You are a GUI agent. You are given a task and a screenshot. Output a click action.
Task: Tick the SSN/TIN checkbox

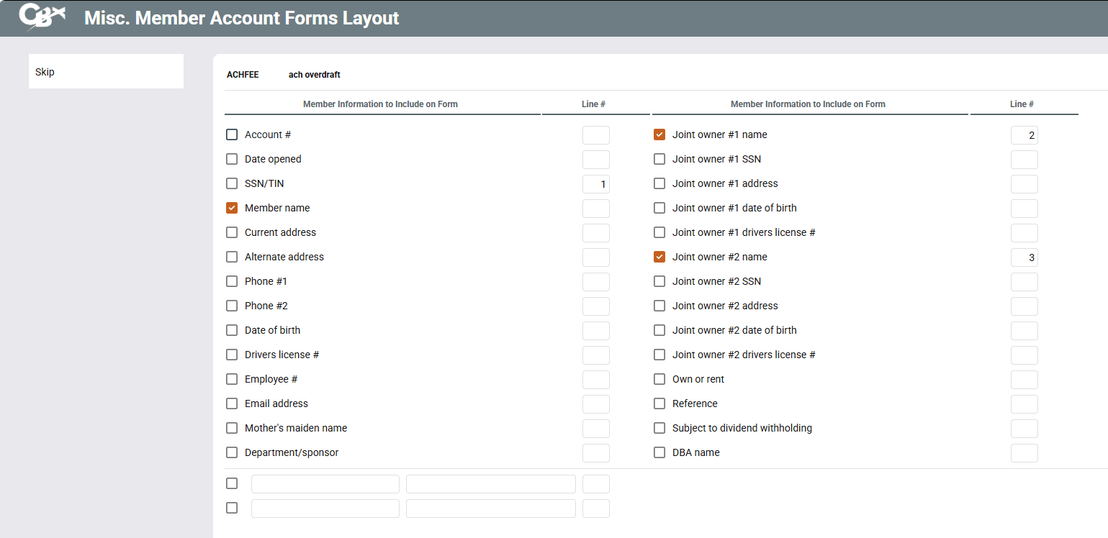coord(232,183)
